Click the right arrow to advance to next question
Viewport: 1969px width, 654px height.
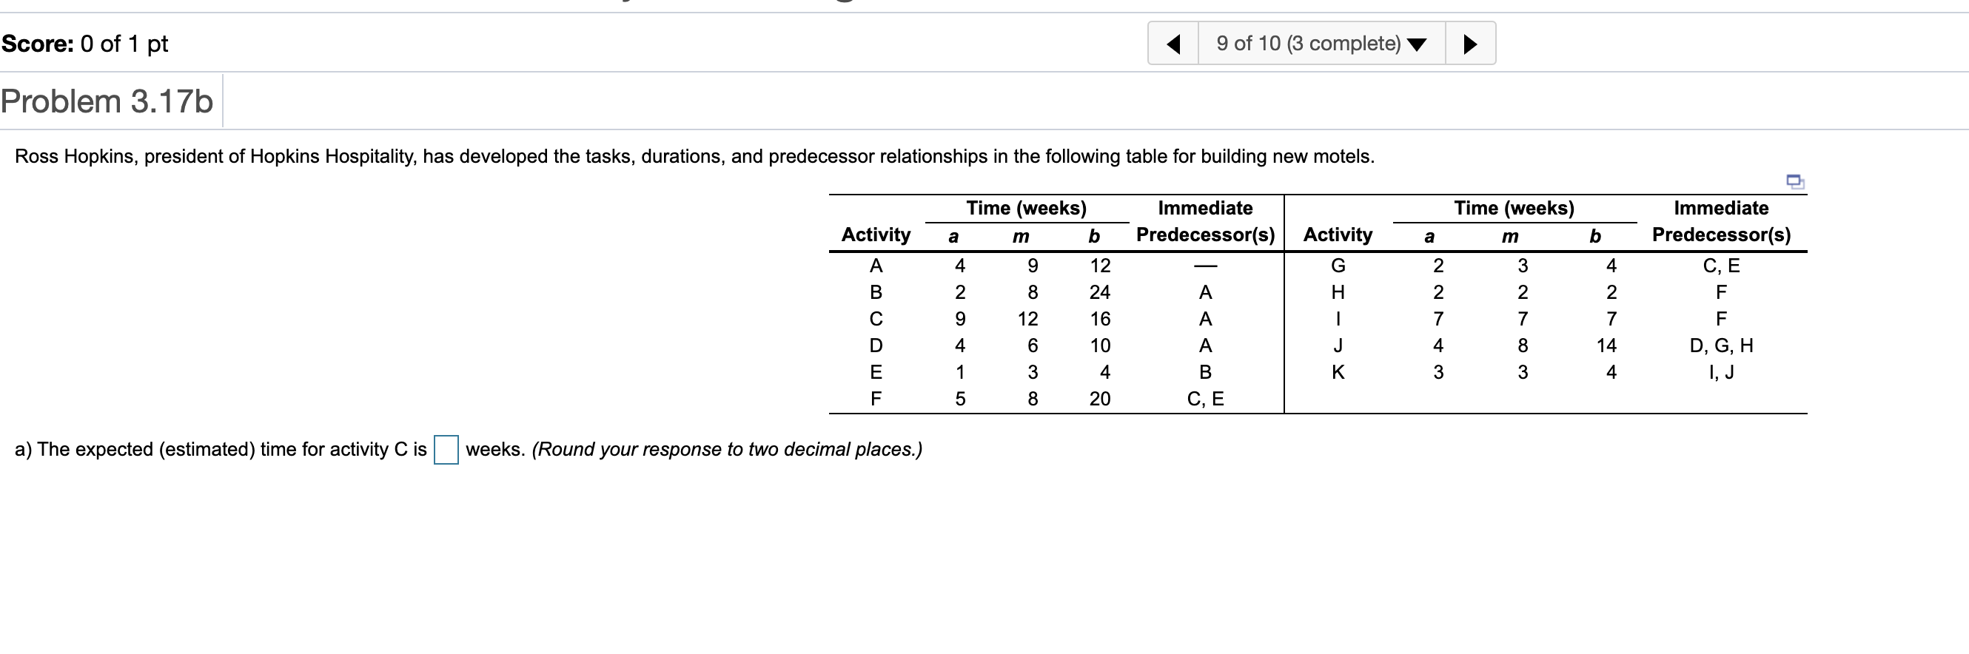tap(1469, 44)
